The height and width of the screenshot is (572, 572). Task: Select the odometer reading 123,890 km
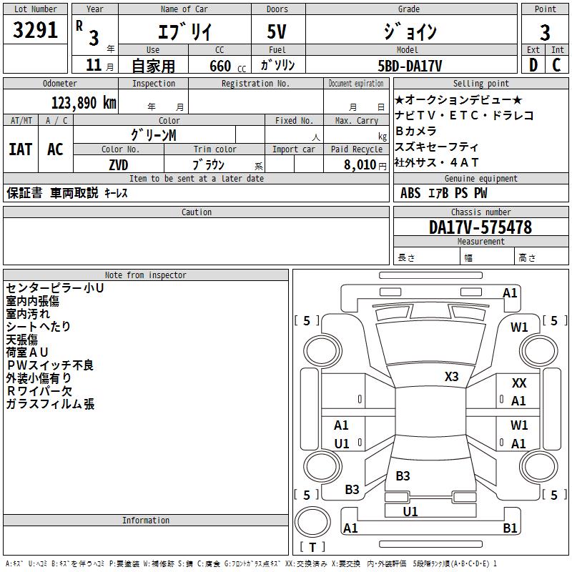tap(83, 103)
